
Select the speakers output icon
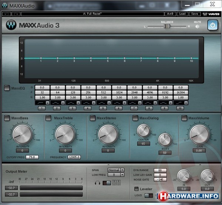tap(116, 183)
